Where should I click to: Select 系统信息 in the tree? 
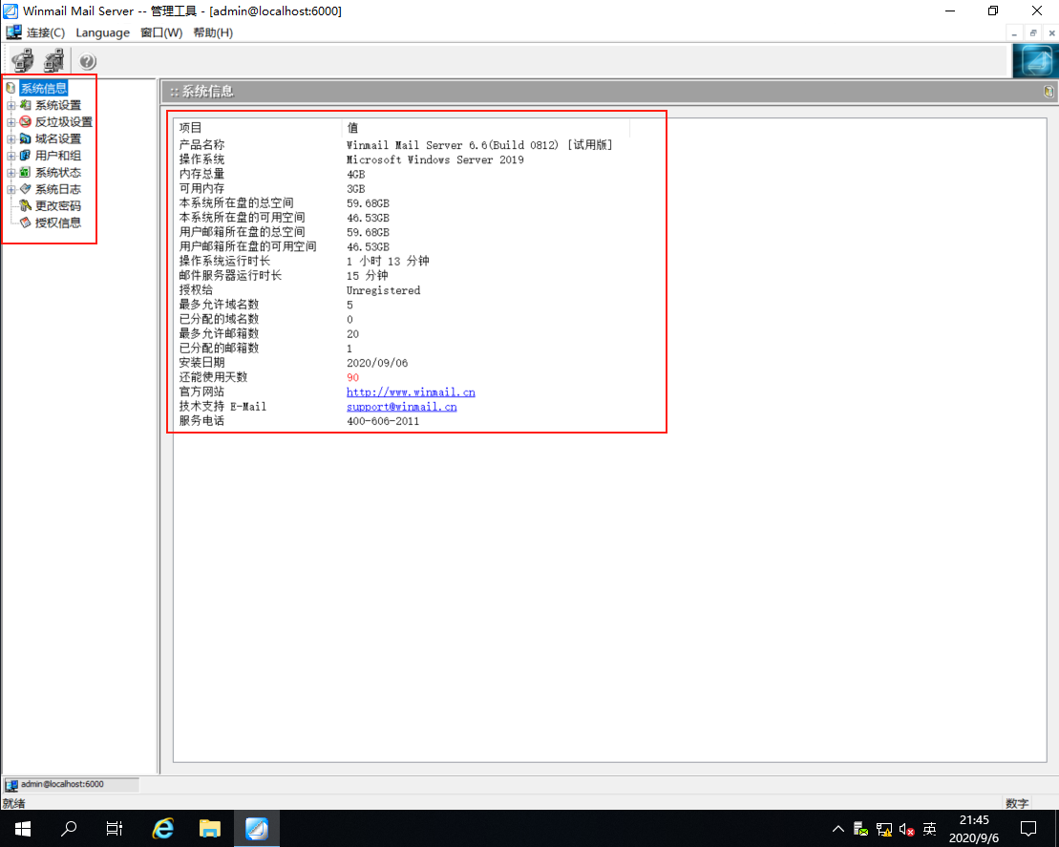(x=43, y=88)
